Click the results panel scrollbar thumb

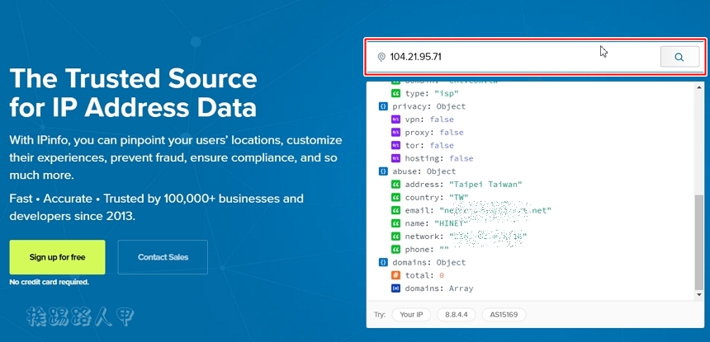coord(699,242)
